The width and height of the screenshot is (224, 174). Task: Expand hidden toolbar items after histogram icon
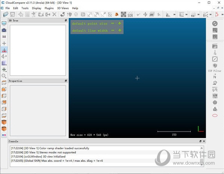174,15
